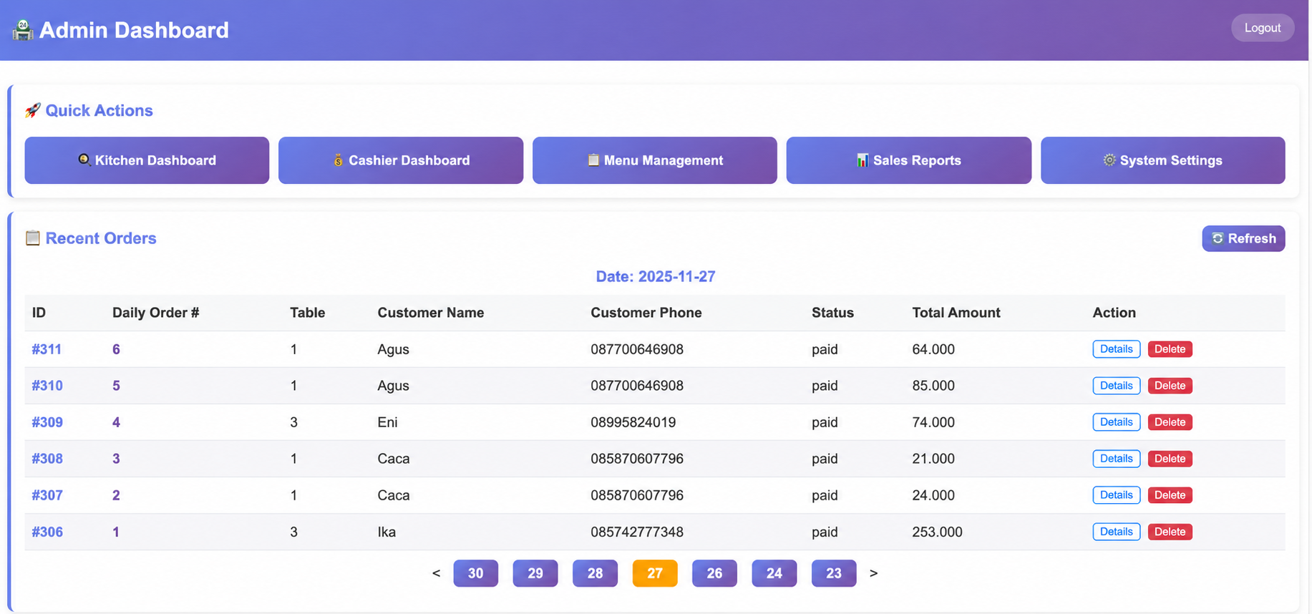The width and height of the screenshot is (1312, 614).
Task: Switch to date 26
Action: click(x=714, y=573)
